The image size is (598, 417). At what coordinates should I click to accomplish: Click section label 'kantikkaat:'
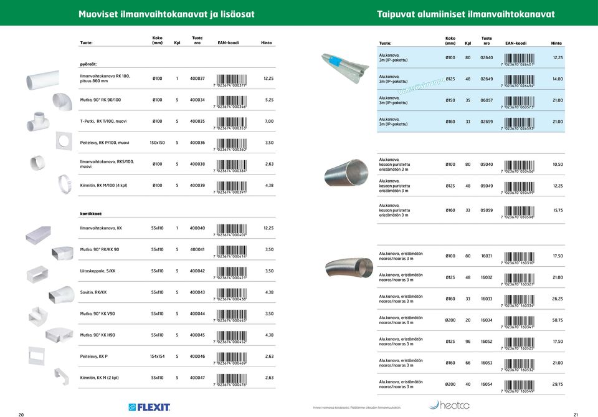tap(91, 214)
